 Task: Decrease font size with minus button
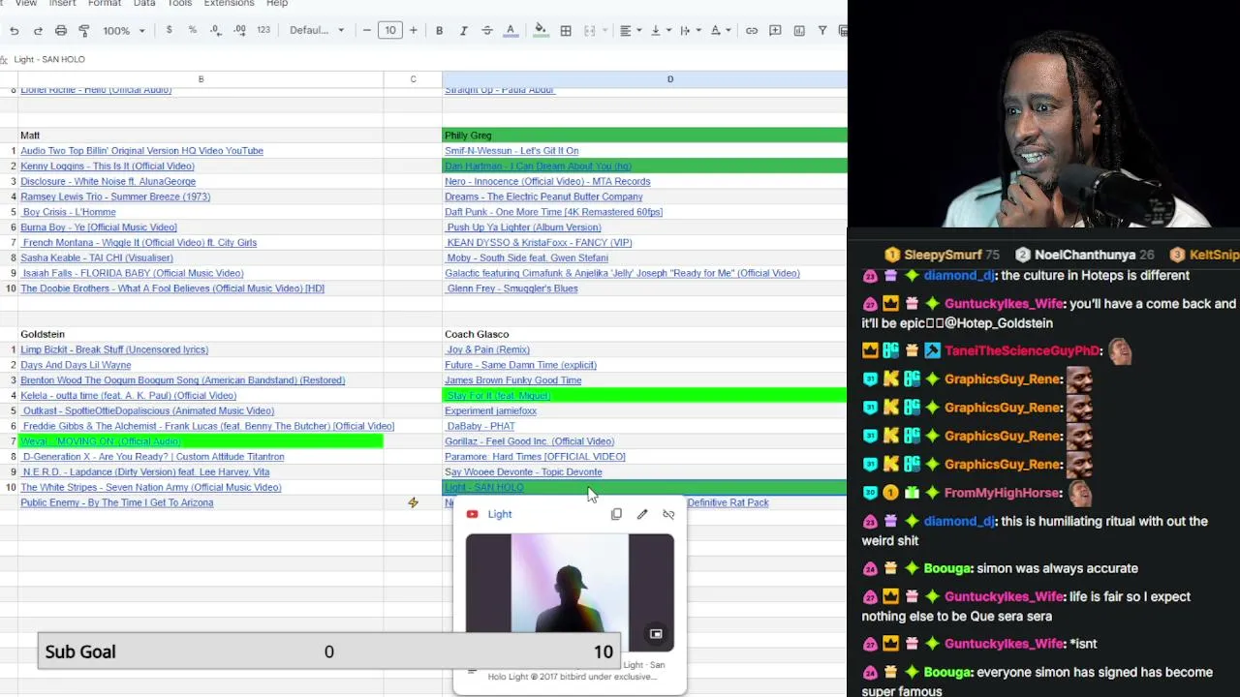tap(367, 31)
